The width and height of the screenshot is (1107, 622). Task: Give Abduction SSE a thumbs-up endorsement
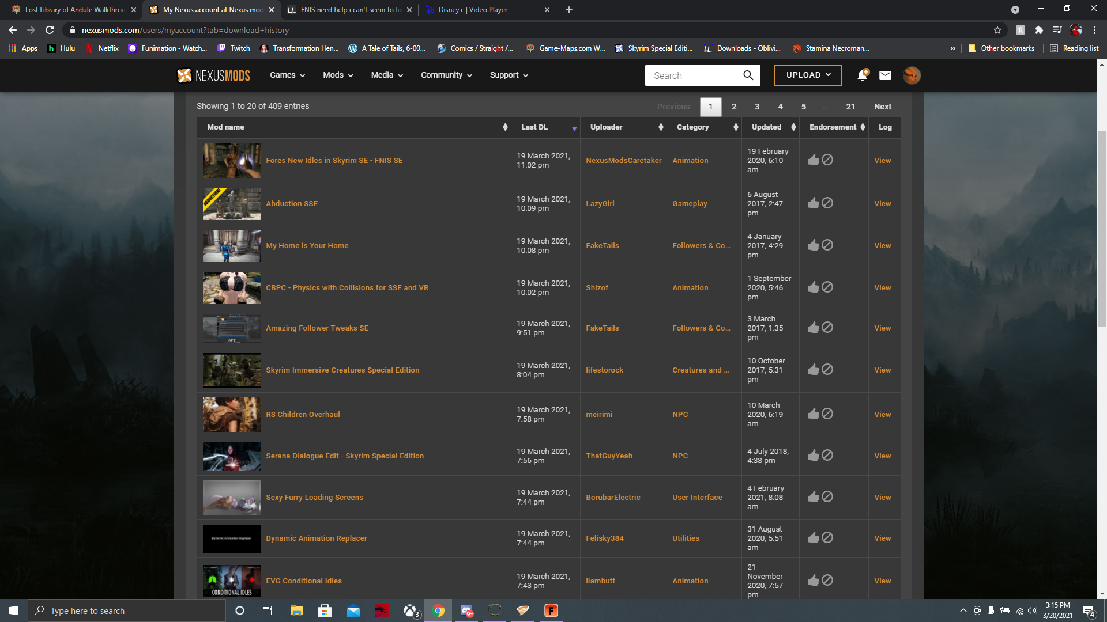coord(813,203)
